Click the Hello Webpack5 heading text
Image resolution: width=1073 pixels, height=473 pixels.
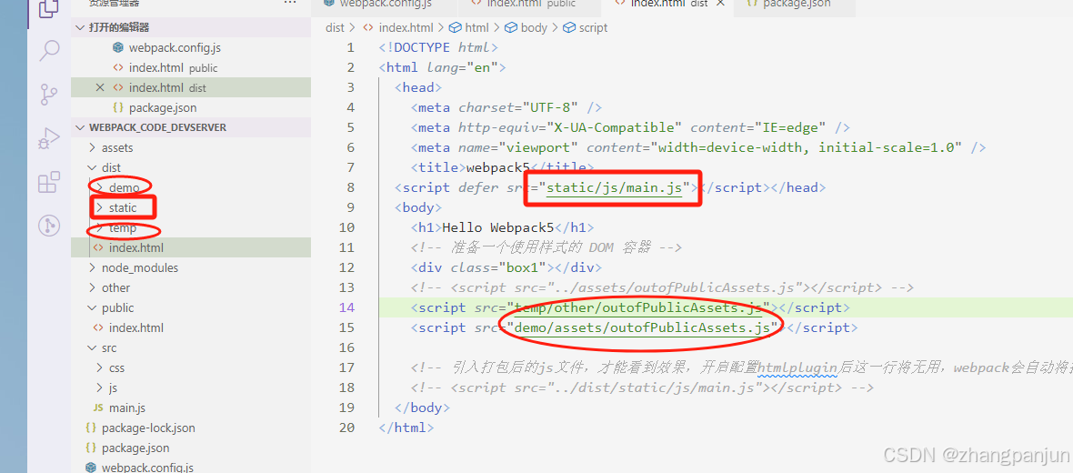pos(498,227)
